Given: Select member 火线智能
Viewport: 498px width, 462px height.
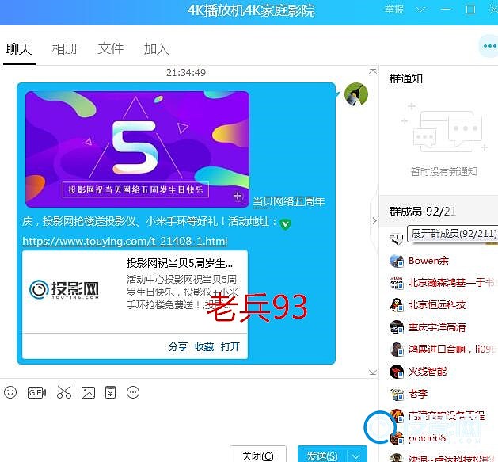Looking at the screenshot, I should point(428,372).
